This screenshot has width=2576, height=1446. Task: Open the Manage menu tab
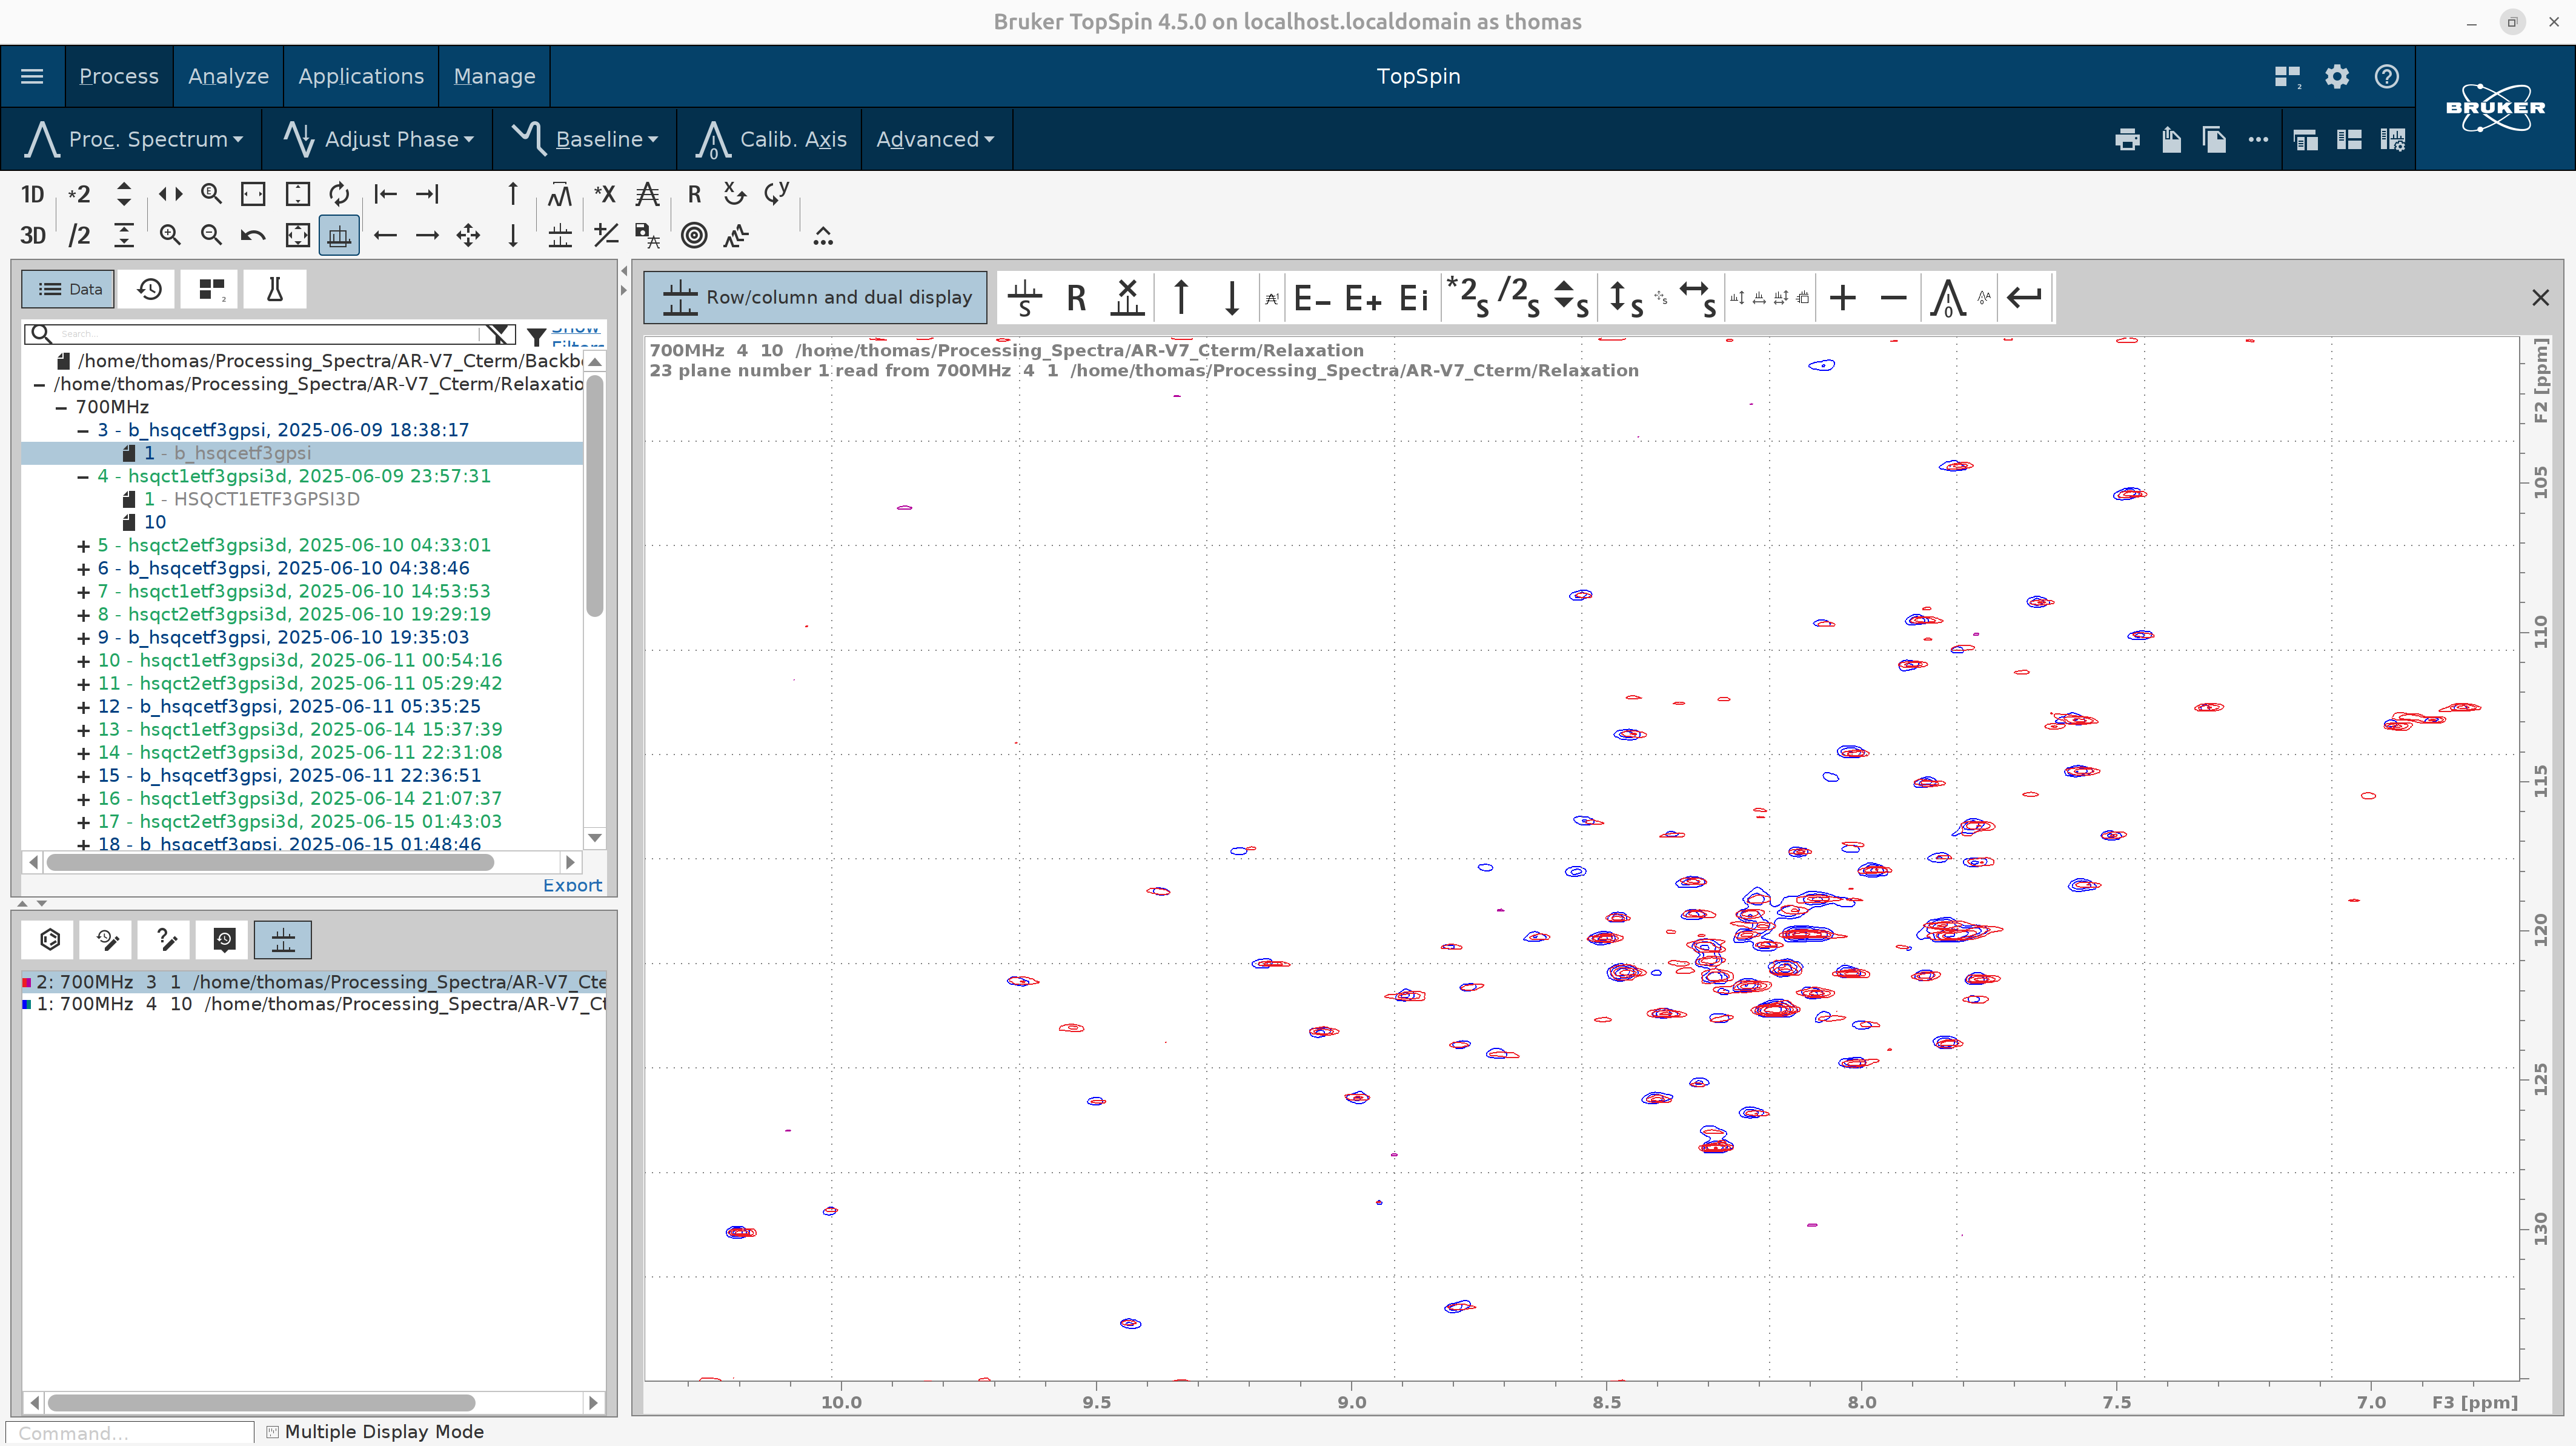click(x=494, y=76)
